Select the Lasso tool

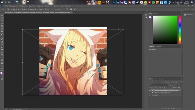2,20
